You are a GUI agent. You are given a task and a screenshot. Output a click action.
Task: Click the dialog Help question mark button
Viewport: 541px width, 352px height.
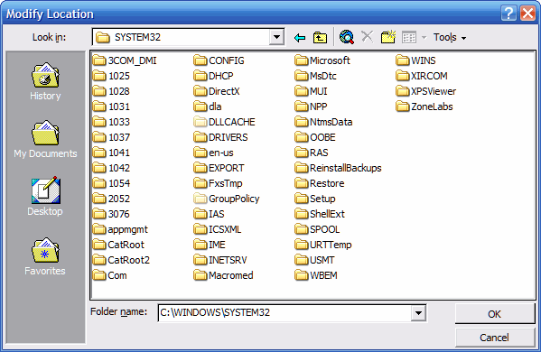click(508, 14)
